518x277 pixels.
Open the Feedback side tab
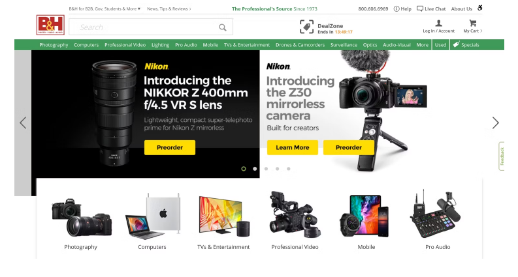pos(502,156)
